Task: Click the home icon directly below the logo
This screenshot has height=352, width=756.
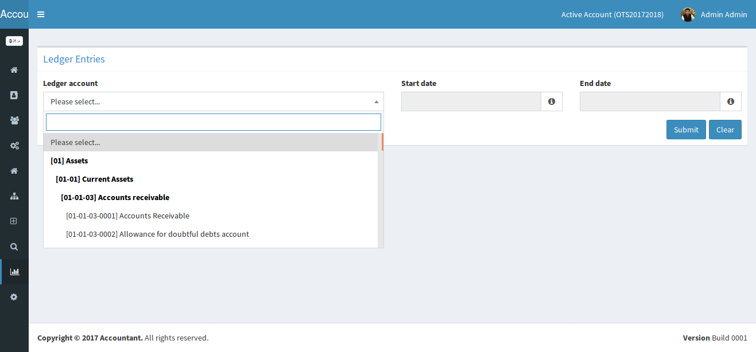Action: point(14,70)
